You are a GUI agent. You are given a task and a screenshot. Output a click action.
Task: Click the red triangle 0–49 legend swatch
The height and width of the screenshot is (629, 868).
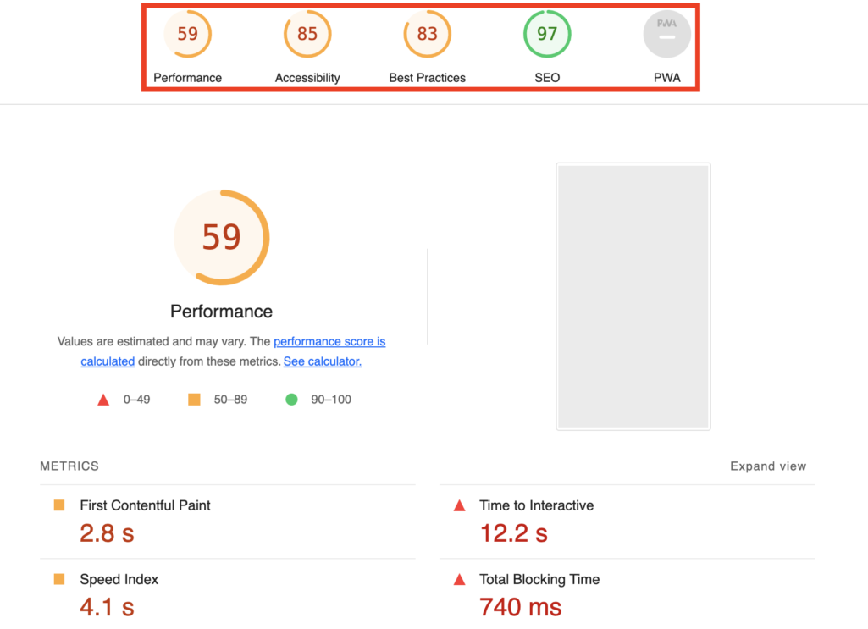[103, 400]
